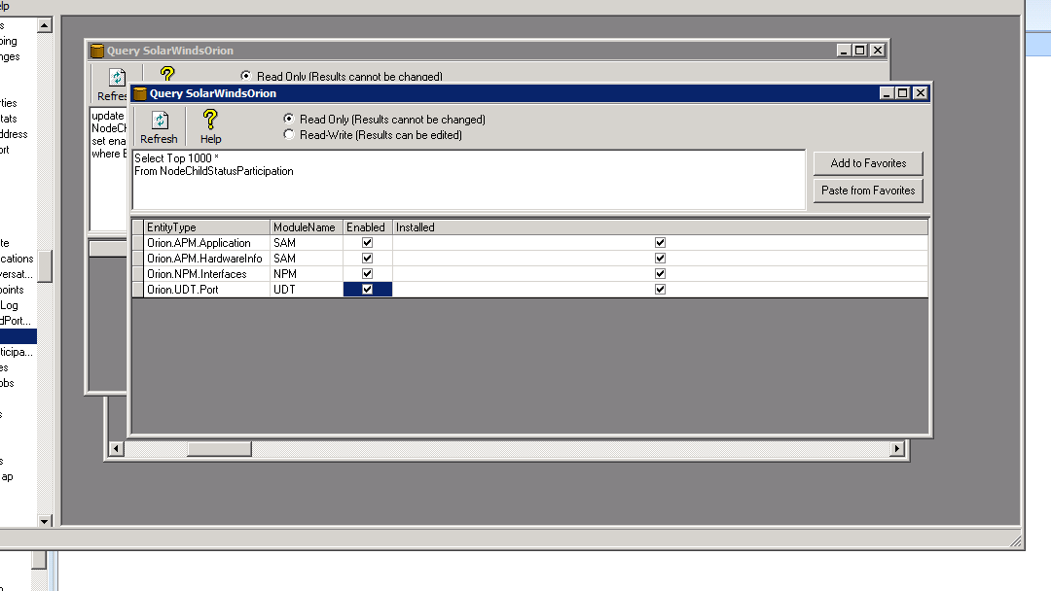This screenshot has width=1051, height=591.
Task: Maximize the back Query SolarWindsOrion window
Action: 860,51
